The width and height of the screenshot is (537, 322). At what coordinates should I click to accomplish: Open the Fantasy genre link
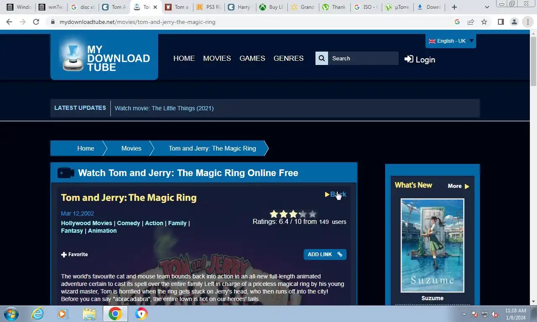coord(72,231)
